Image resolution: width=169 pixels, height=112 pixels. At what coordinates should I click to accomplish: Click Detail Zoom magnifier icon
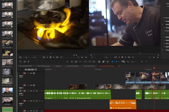coord(128,62)
